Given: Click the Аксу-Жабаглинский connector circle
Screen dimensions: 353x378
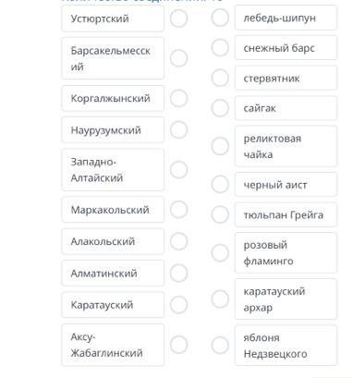Looking at the screenshot, I should point(178,345).
